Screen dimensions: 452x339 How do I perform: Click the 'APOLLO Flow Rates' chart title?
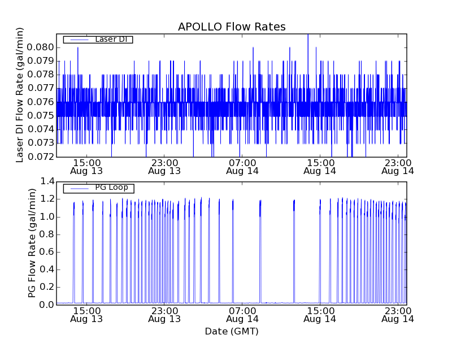coord(232,27)
